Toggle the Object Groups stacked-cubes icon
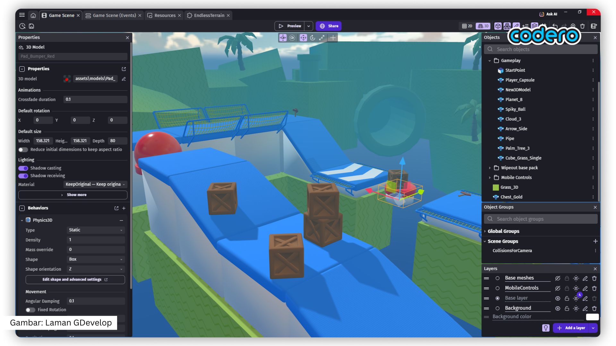This screenshot has height=346, width=616. (x=507, y=26)
